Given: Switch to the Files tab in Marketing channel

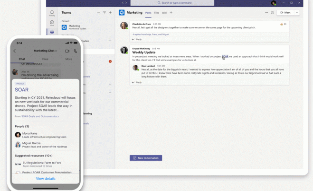Looking at the screenshot, I should pos(157,13).
